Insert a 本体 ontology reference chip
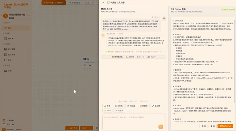 (107, 106)
